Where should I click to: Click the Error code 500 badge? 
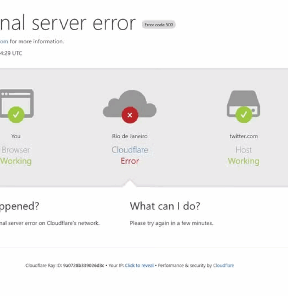[158, 25]
